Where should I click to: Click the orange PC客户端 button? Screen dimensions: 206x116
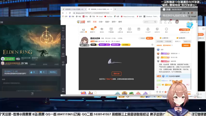[185, 30]
